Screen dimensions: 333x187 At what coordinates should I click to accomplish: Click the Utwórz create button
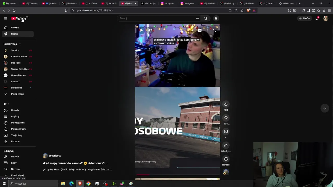(x=304, y=18)
